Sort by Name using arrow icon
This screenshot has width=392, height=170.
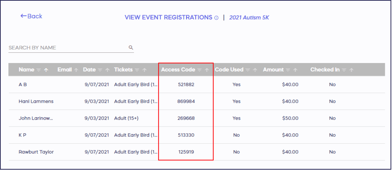[46, 70]
